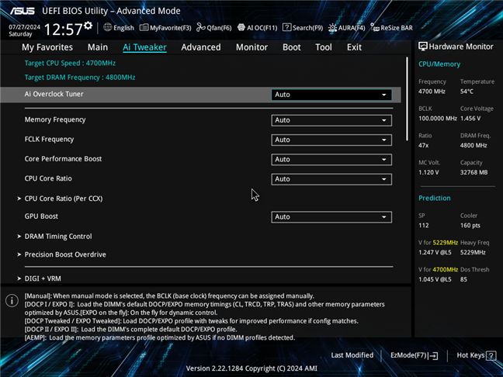Switch to the My Favorites tab
The image size is (503, 377).
(47, 47)
